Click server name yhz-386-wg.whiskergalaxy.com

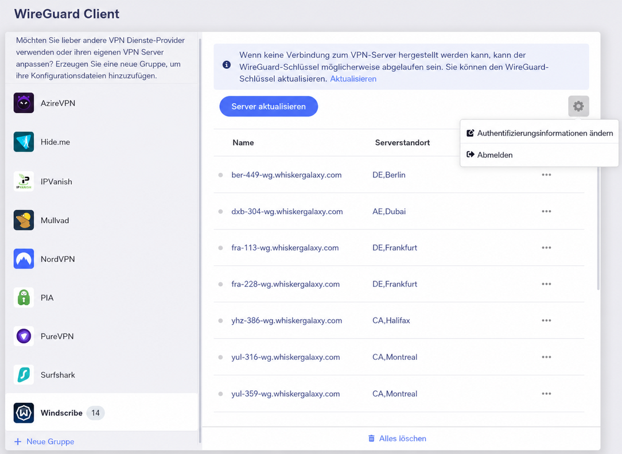pyautogui.click(x=287, y=320)
